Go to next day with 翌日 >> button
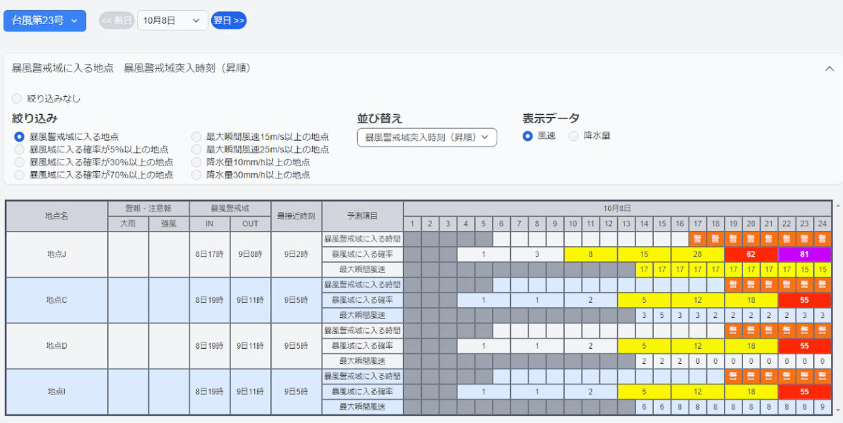843x423 pixels. coord(229,21)
